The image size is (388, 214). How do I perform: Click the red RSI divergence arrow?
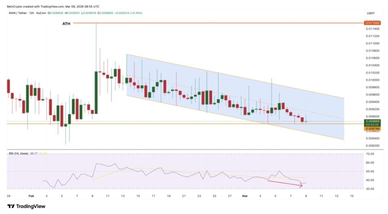coord(285,183)
